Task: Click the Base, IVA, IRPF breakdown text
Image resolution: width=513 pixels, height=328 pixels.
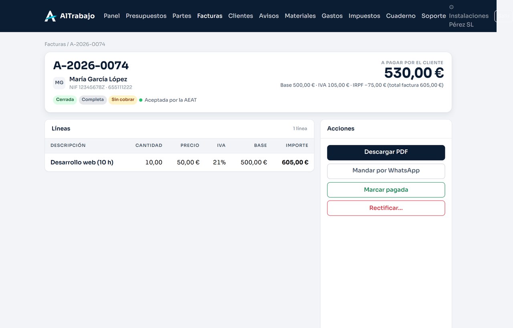Action: point(362,85)
